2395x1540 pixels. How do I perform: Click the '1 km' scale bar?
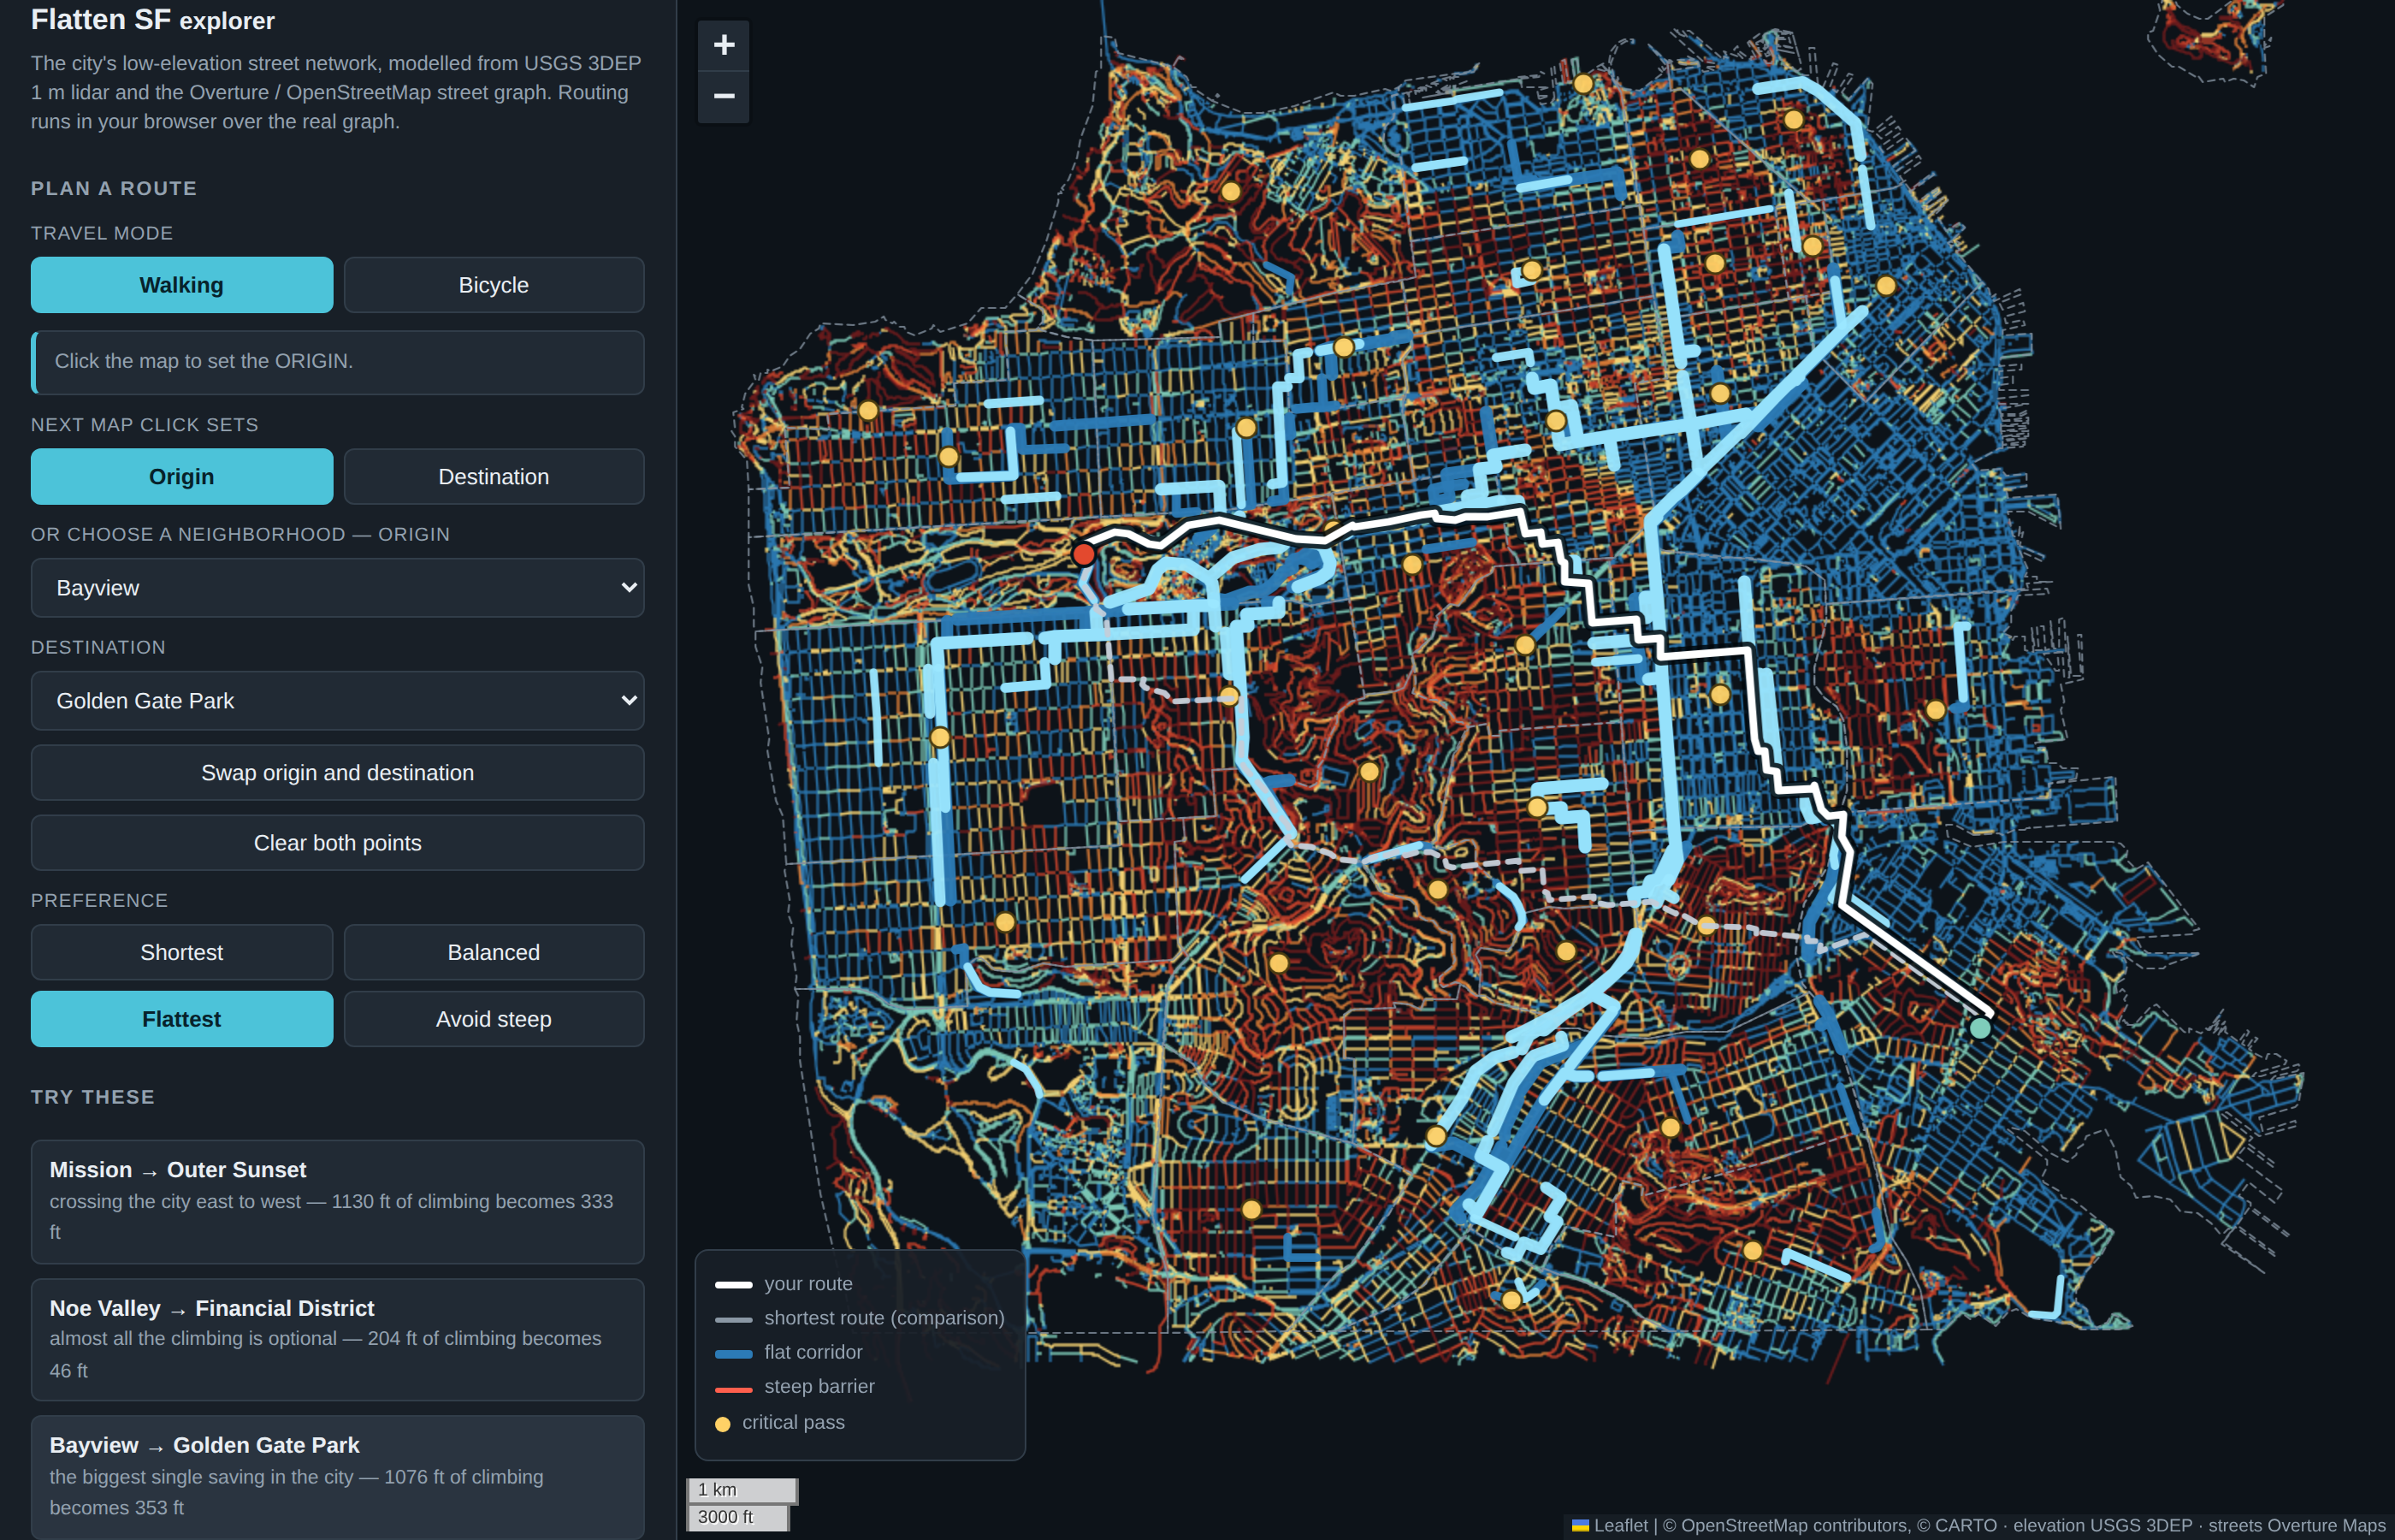(x=742, y=1490)
